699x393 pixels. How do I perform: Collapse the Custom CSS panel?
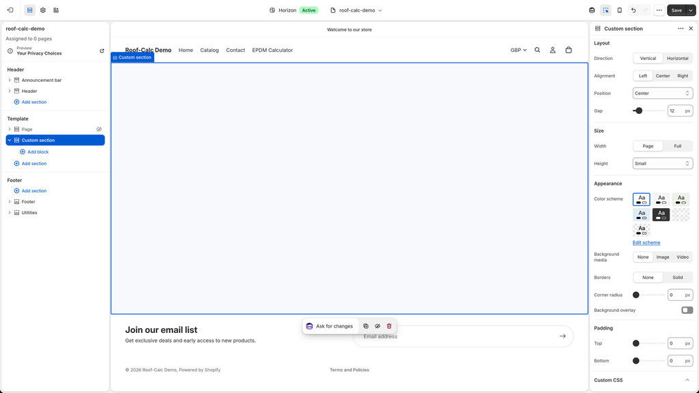click(x=687, y=380)
